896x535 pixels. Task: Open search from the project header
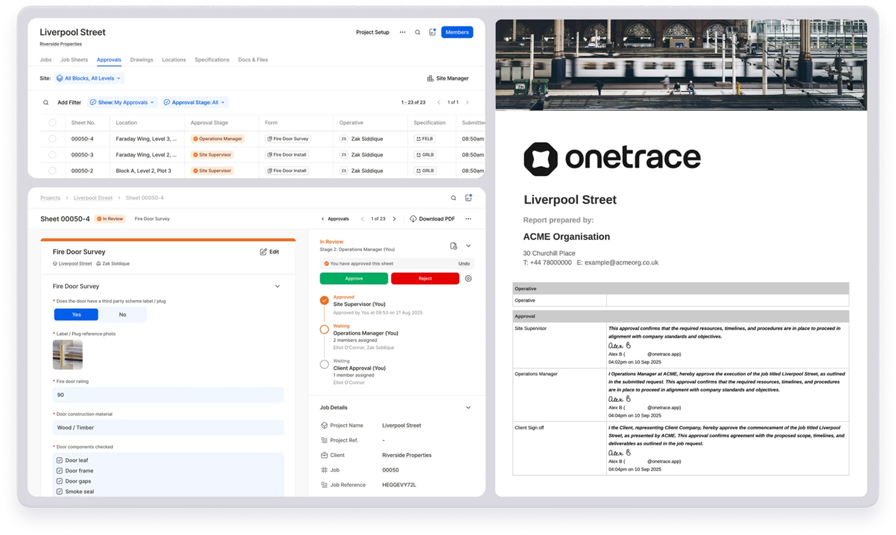point(417,32)
